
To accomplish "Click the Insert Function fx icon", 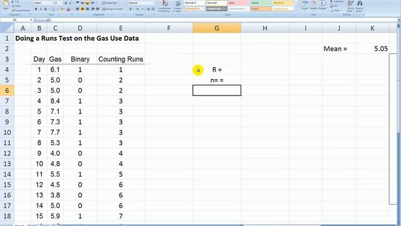I will 48,19.
